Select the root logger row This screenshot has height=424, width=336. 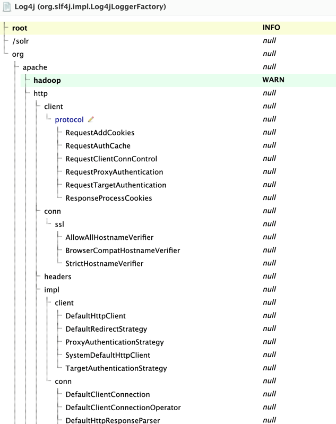[x=170, y=28]
